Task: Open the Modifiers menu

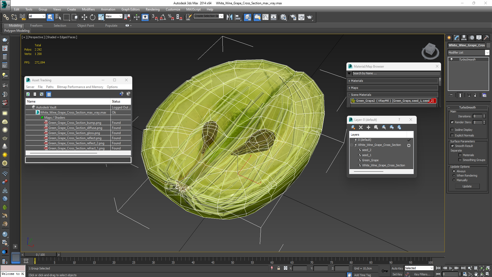Action: tap(88, 9)
